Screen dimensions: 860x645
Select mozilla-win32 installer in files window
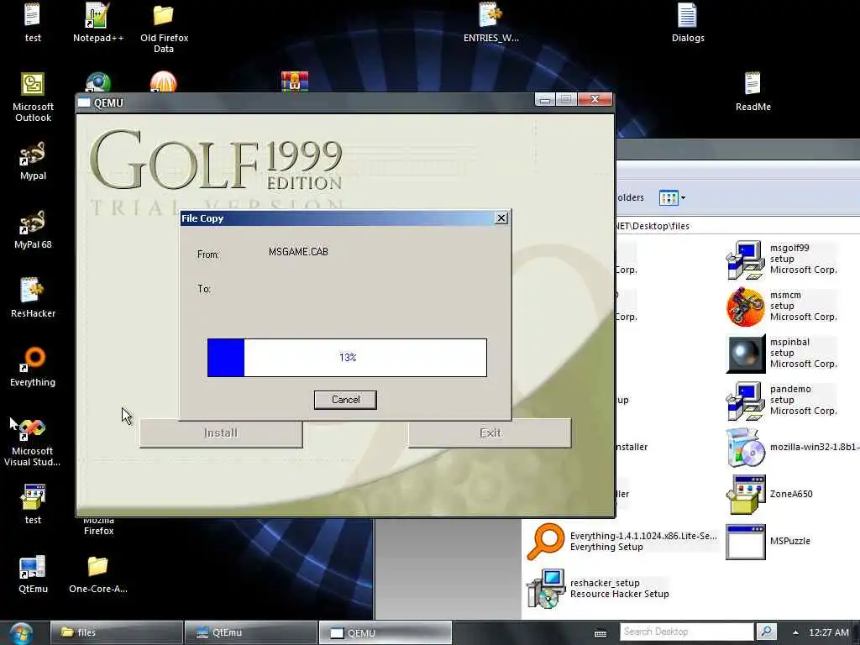click(x=792, y=448)
